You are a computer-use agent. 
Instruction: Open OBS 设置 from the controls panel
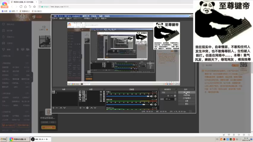(187, 101)
